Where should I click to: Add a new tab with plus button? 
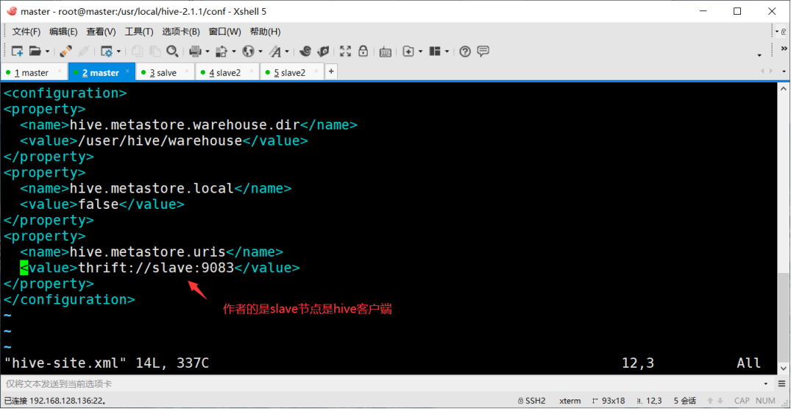click(x=331, y=71)
